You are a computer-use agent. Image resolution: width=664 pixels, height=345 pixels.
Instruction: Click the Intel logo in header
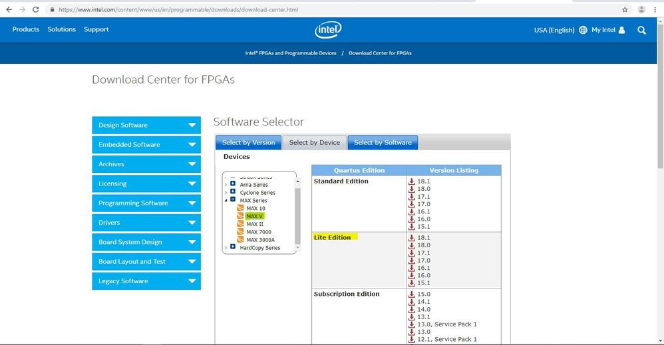(x=328, y=30)
